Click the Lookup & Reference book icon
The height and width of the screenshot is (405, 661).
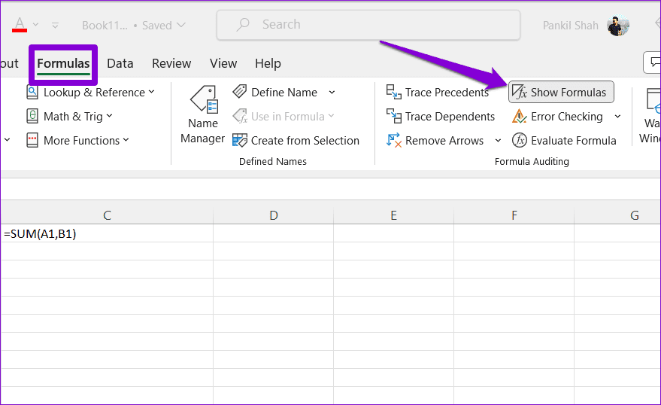click(32, 92)
